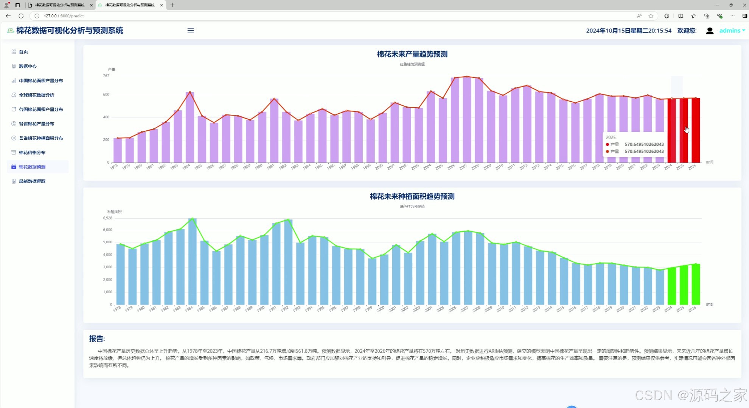Click the 最新数据爬取 document icon
Screen dimensions: 749x408
tap(14, 181)
